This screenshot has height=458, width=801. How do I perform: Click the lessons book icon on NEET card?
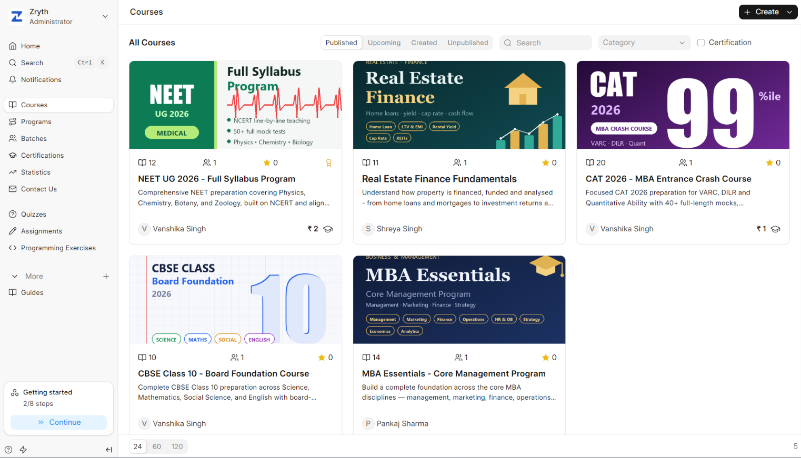pyautogui.click(x=142, y=163)
